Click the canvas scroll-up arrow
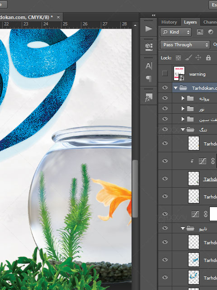This screenshot has width=217, height=290. 135,25
